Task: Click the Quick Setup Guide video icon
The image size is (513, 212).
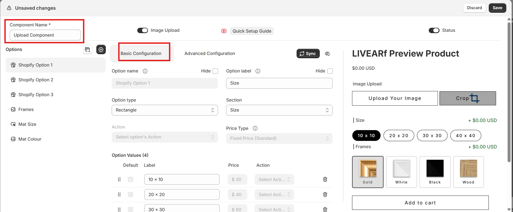Action: (224, 31)
